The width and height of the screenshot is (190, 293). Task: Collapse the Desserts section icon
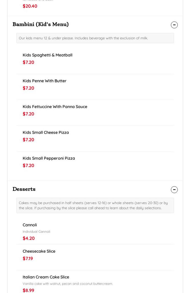[174, 190]
